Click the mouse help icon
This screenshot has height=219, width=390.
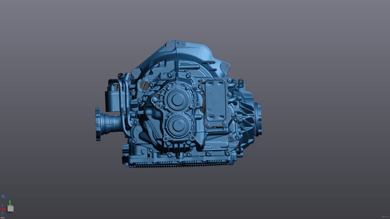(3, 197)
